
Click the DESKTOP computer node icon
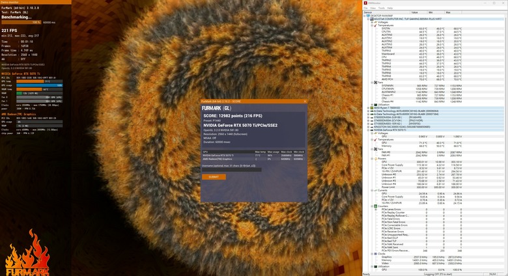coord(369,16)
